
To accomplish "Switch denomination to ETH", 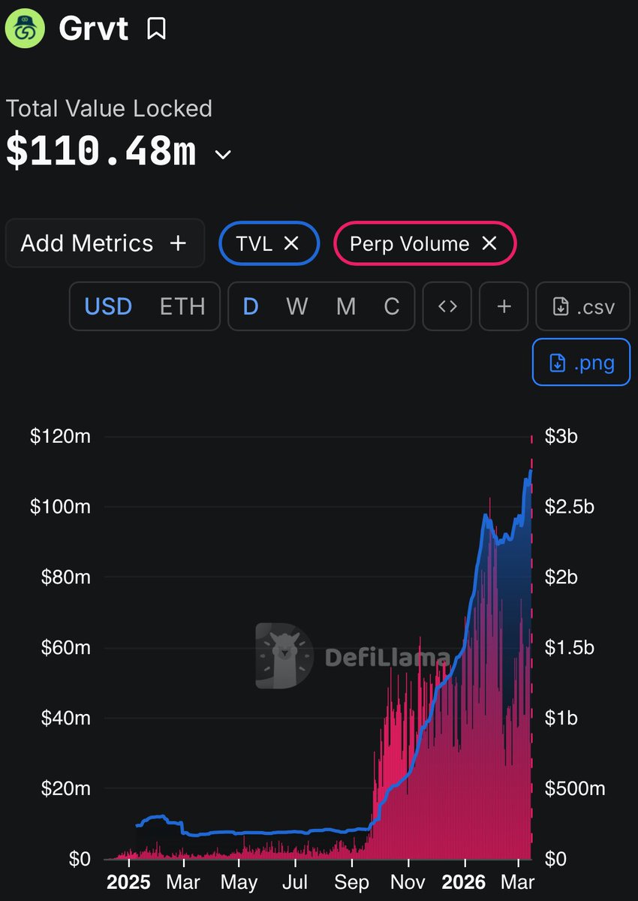I will (x=182, y=306).
